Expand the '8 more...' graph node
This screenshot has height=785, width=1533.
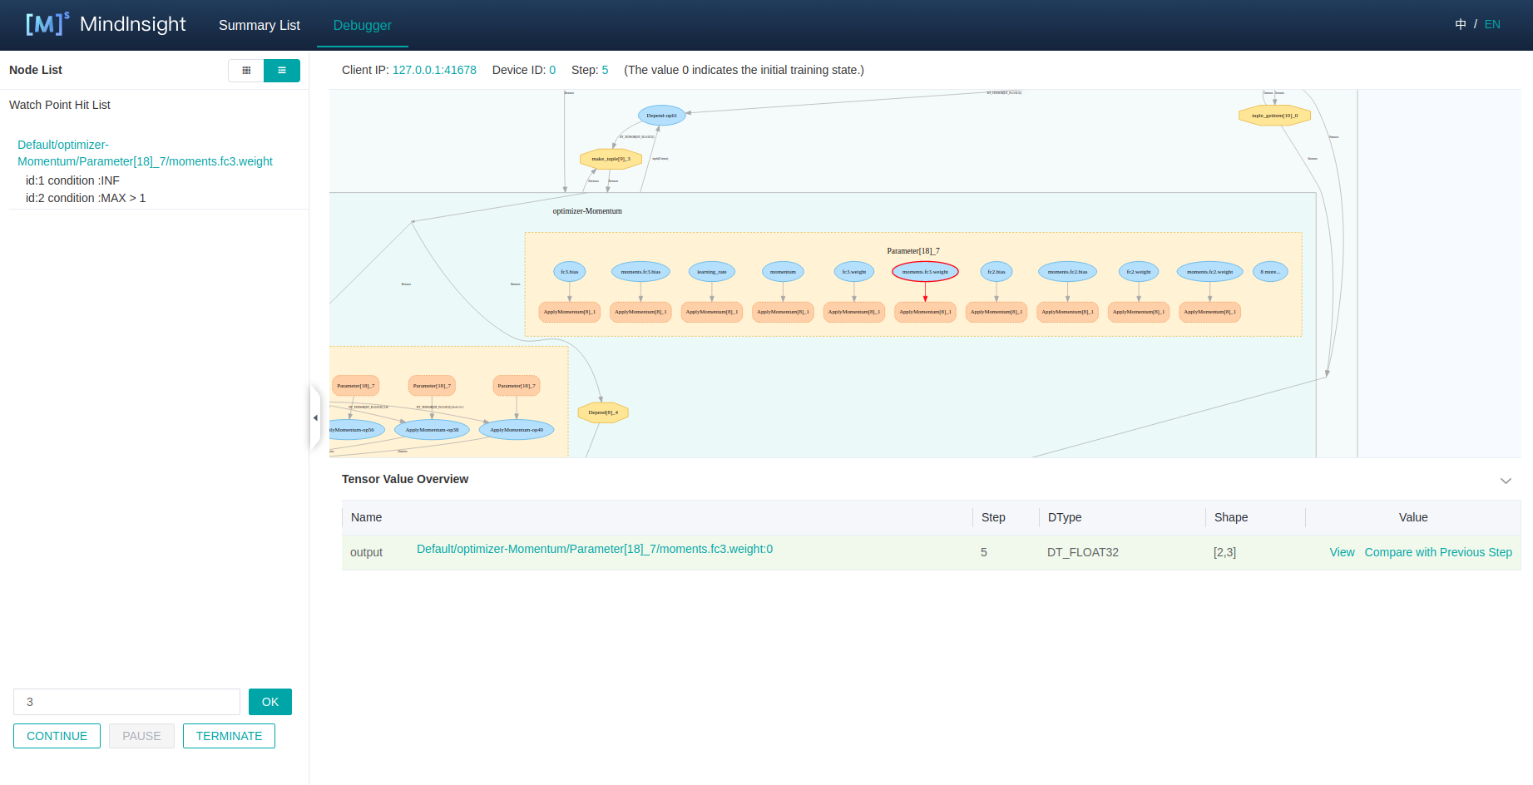1269,272
